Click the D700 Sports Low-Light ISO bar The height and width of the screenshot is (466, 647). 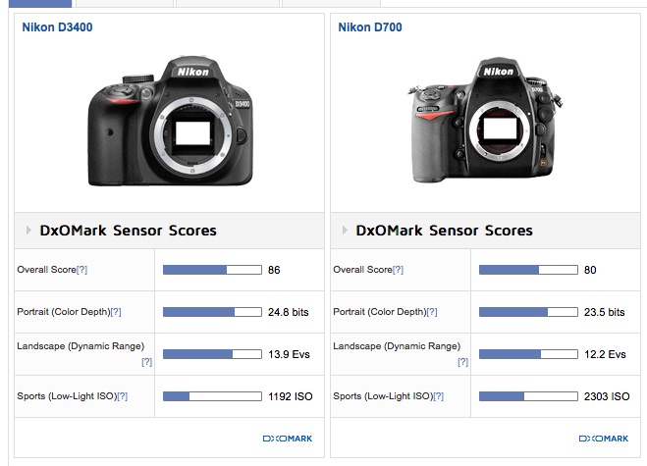[x=528, y=396]
